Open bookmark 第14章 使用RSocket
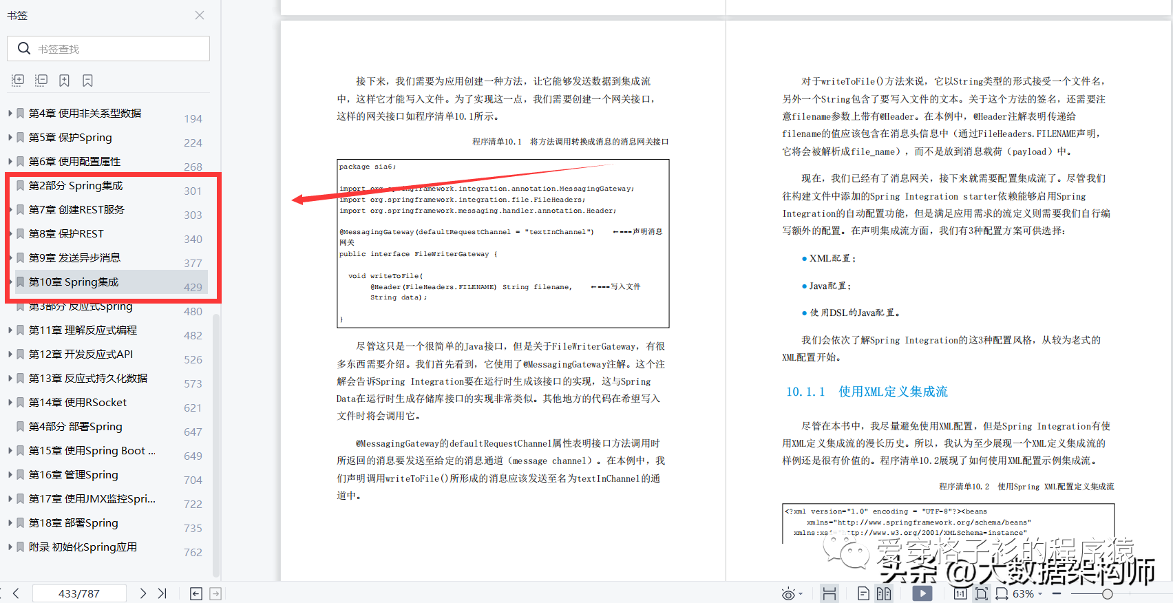Image resolution: width=1173 pixels, height=603 pixels. click(78, 402)
